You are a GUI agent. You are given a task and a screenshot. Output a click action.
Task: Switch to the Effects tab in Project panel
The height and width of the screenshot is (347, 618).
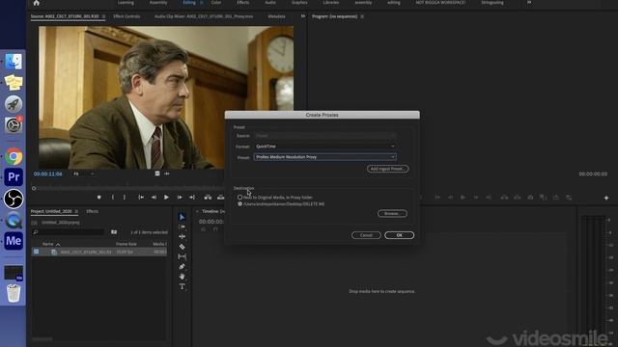click(x=93, y=211)
